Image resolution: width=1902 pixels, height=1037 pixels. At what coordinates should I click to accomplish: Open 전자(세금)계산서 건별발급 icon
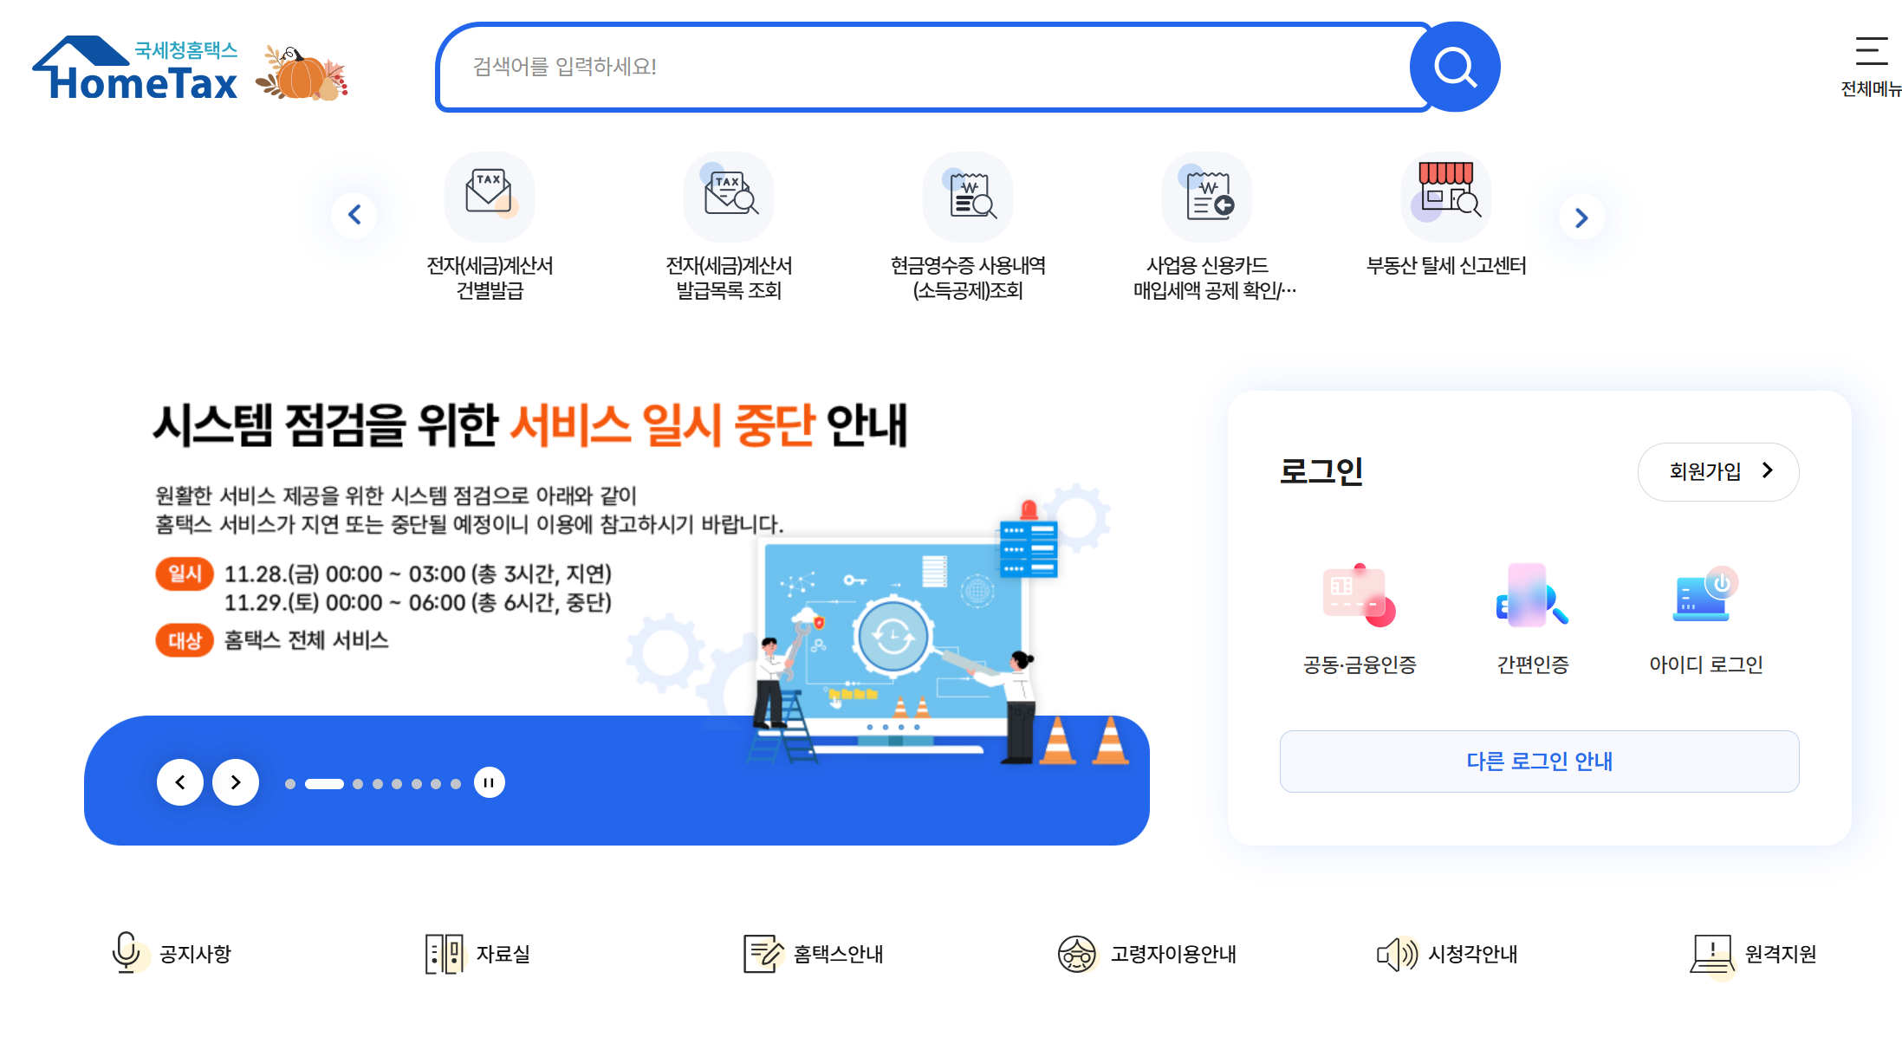[490, 196]
